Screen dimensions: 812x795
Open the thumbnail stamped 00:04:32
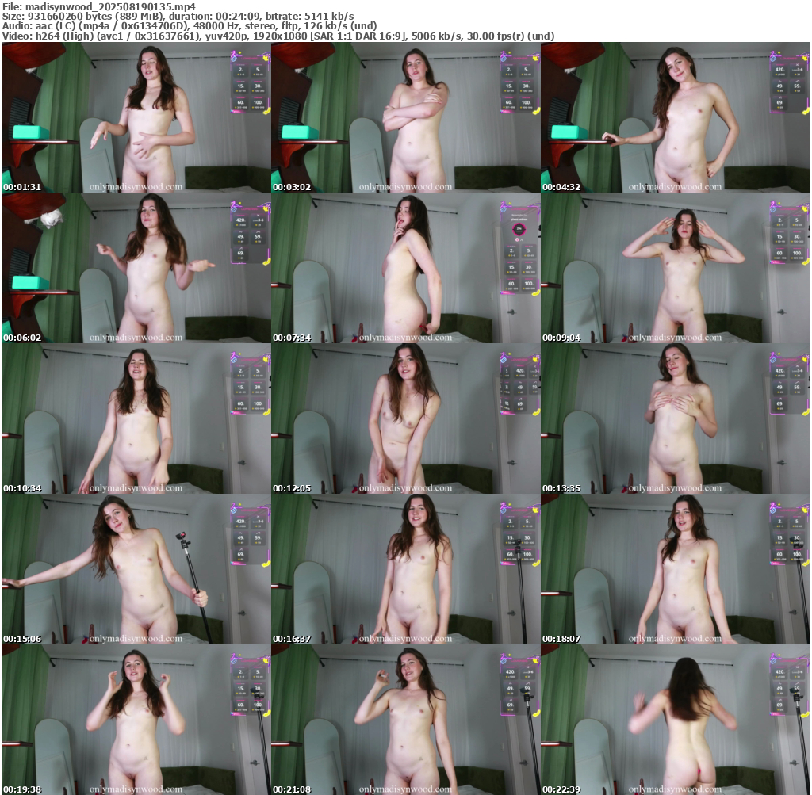[676, 117]
